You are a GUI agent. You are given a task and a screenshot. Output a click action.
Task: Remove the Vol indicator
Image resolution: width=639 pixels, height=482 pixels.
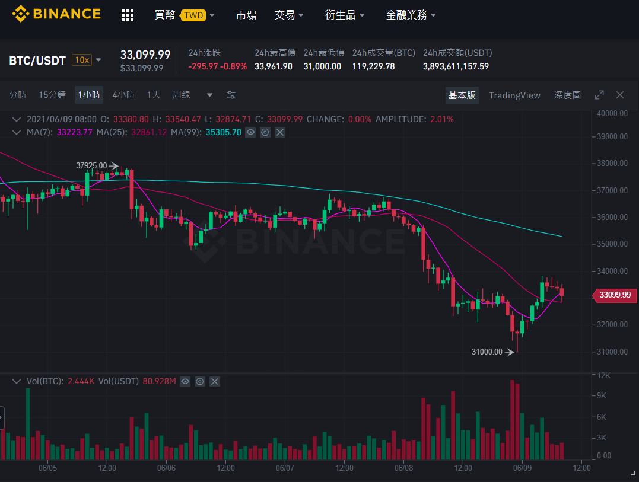click(x=215, y=381)
